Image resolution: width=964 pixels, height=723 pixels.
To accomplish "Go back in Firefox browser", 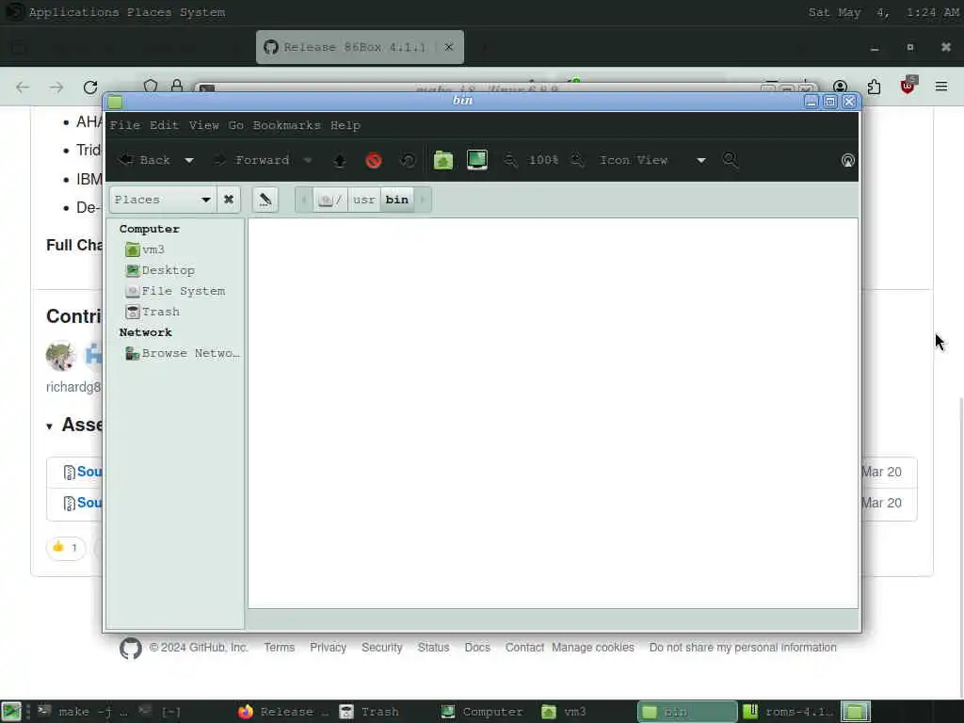I will pos(23,88).
